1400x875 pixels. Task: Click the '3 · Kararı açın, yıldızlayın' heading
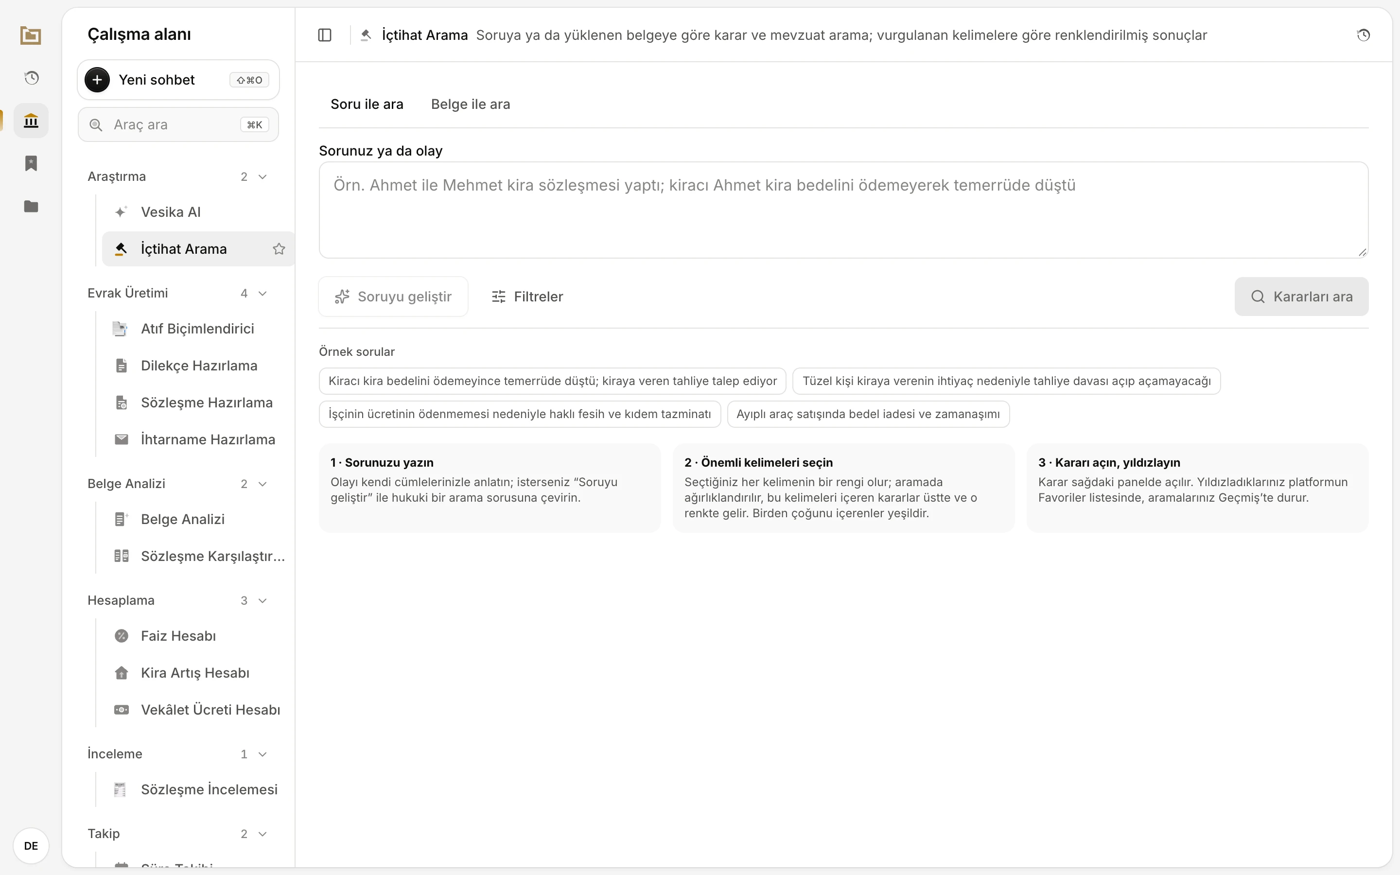pos(1109,462)
